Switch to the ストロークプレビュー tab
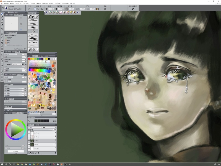 (x=9, y=15)
